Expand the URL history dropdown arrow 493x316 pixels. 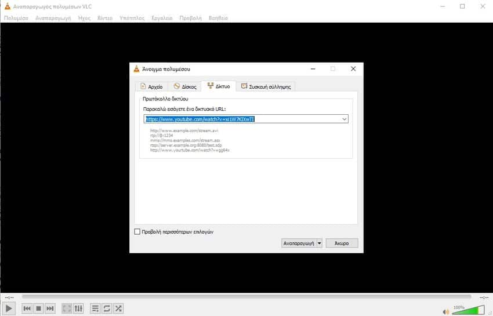(x=345, y=119)
